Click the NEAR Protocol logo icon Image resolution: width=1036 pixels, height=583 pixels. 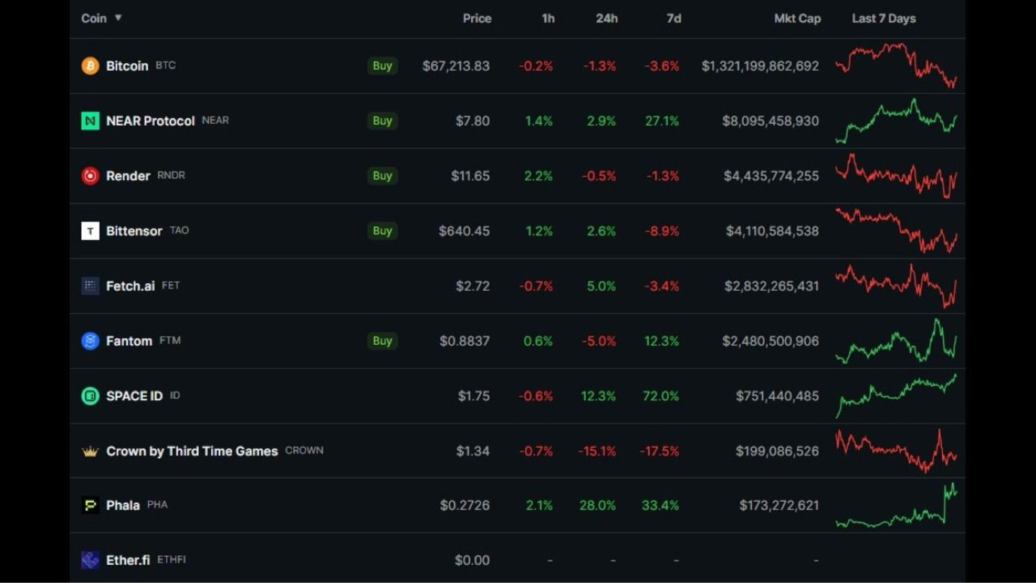click(x=90, y=121)
